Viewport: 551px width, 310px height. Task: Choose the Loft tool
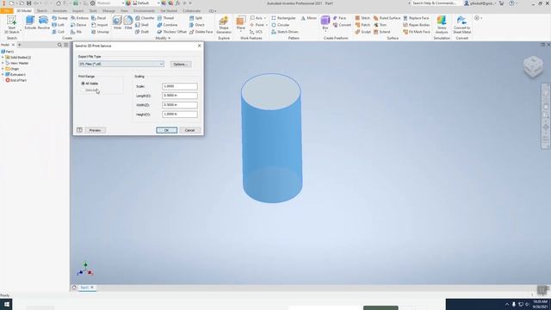click(59, 25)
